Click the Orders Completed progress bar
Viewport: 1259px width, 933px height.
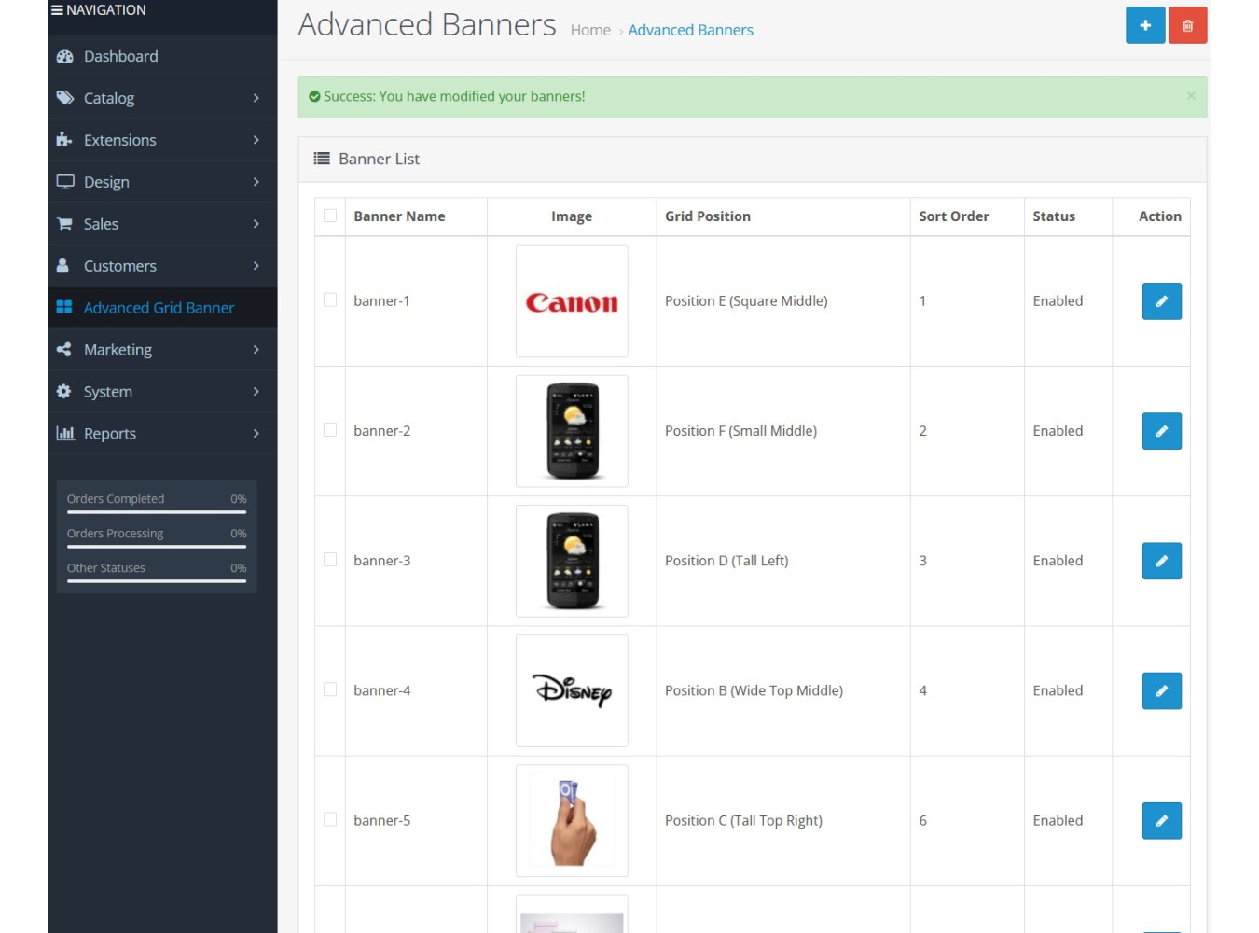[157, 511]
